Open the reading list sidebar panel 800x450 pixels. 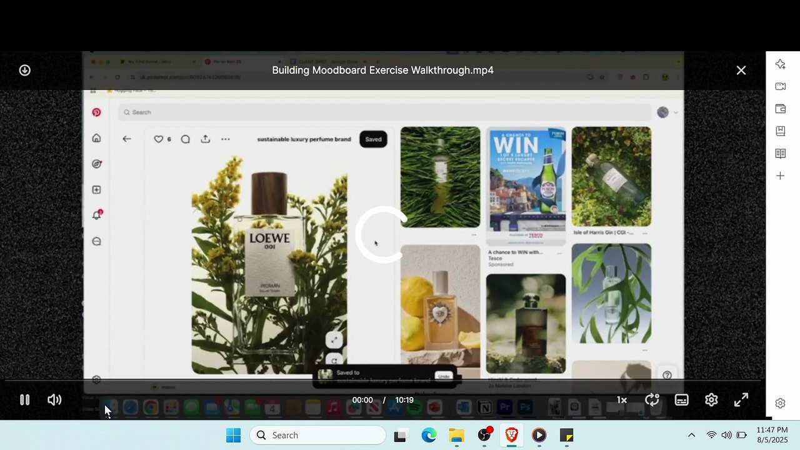point(781,154)
